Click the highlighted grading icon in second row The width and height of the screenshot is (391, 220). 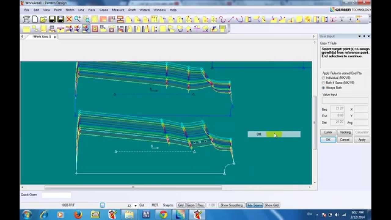[86, 29]
